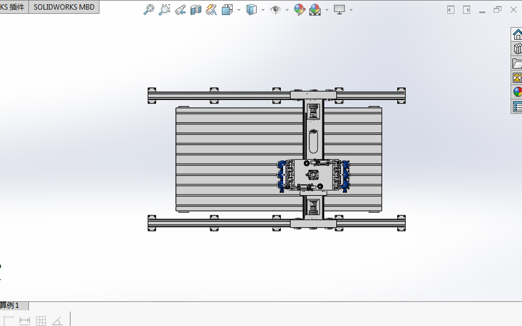Open the View Palette task pane tab
522x326 pixels.
[x=517, y=78]
